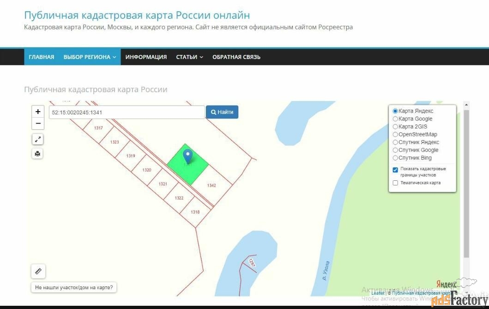Click the vertical scrollbar beside the map

(466, 184)
